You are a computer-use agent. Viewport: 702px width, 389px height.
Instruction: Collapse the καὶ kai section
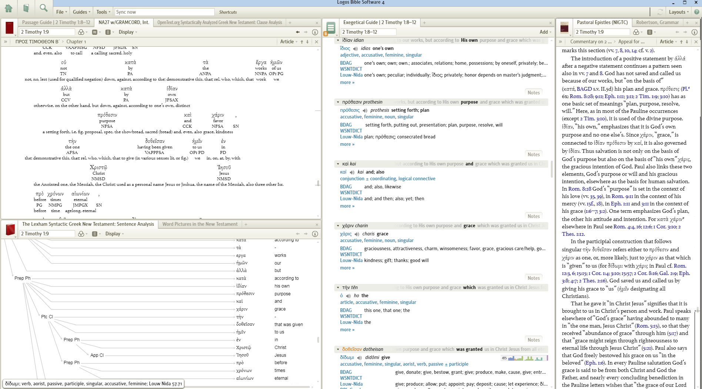338,164
